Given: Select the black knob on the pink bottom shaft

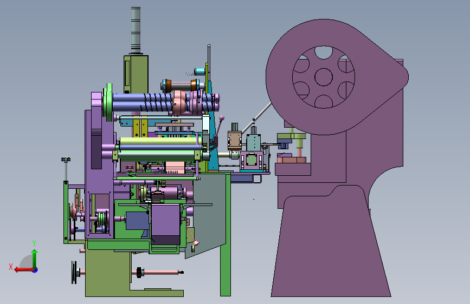Looking at the screenshot, I should point(139,272).
